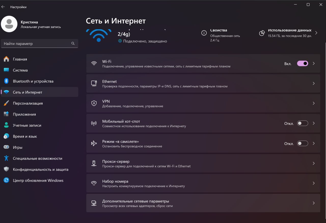Select the airplane mode icon

tap(94, 143)
